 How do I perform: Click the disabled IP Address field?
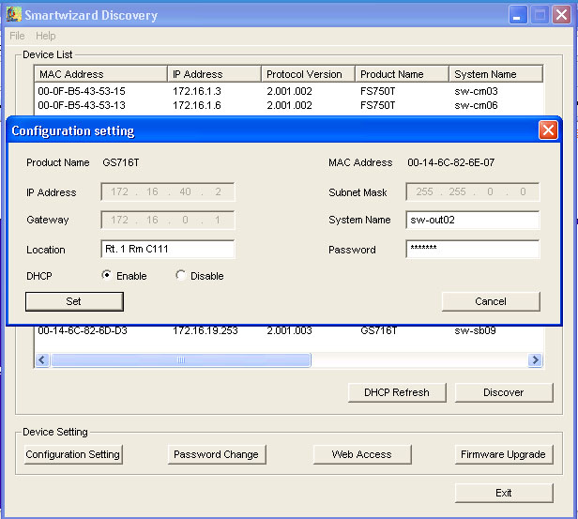(x=168, y=191)
